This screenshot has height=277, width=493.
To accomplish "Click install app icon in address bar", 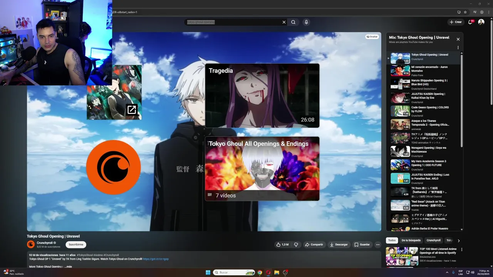I will pos(459,12).
